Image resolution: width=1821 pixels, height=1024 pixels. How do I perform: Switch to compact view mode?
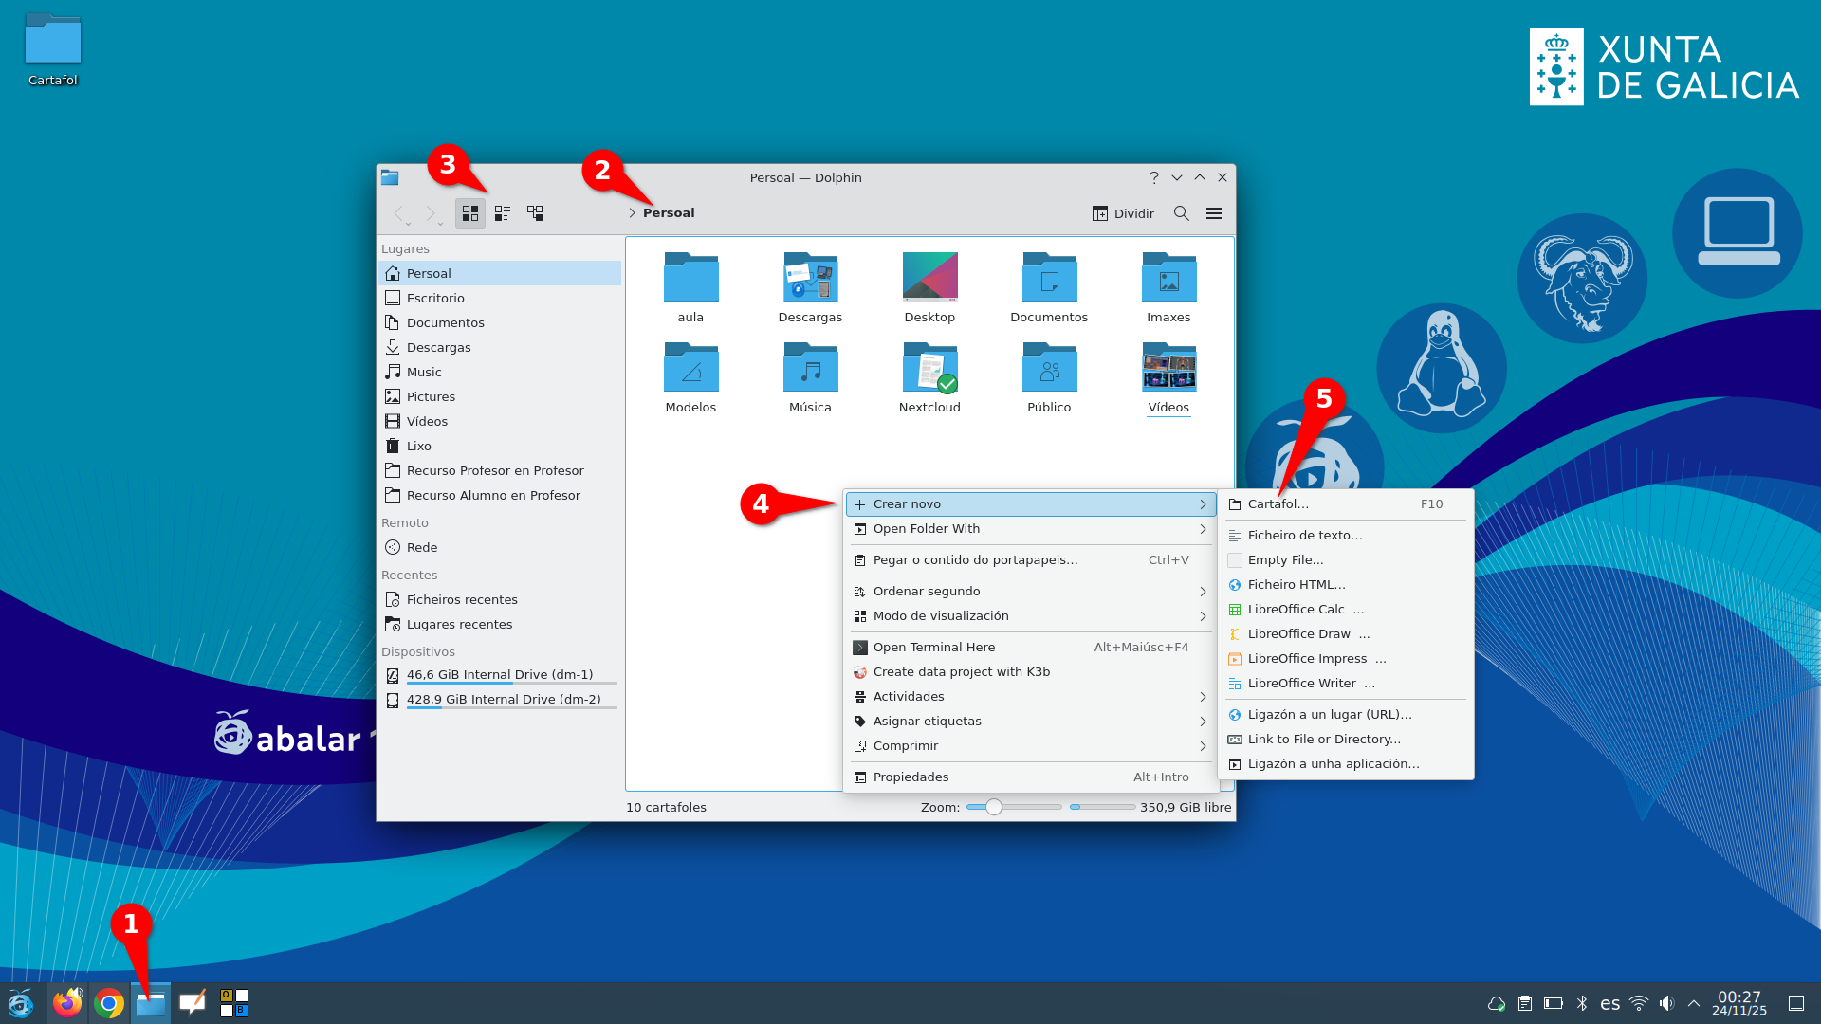point(503,213)
